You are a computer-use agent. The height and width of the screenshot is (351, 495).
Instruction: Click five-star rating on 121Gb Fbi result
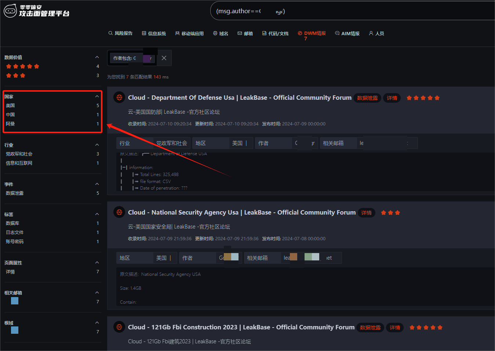point(426,328)
